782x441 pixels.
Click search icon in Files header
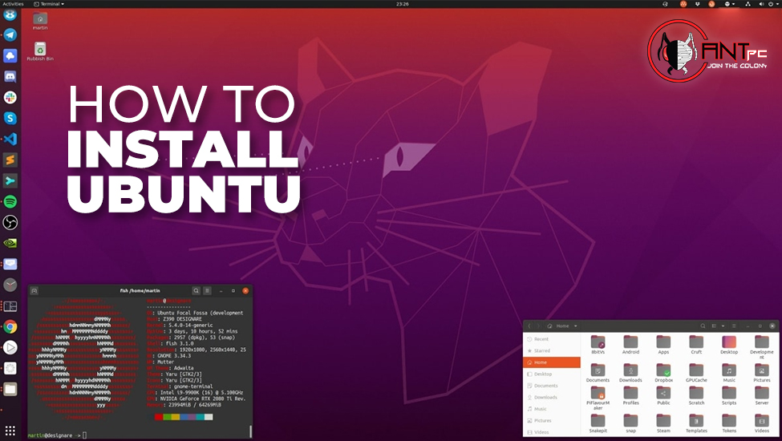tap(703, 326)
